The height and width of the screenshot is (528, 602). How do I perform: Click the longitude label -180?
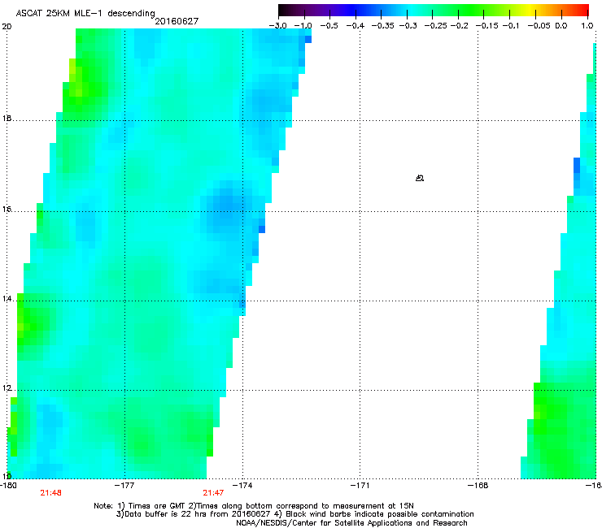[8, 486]
